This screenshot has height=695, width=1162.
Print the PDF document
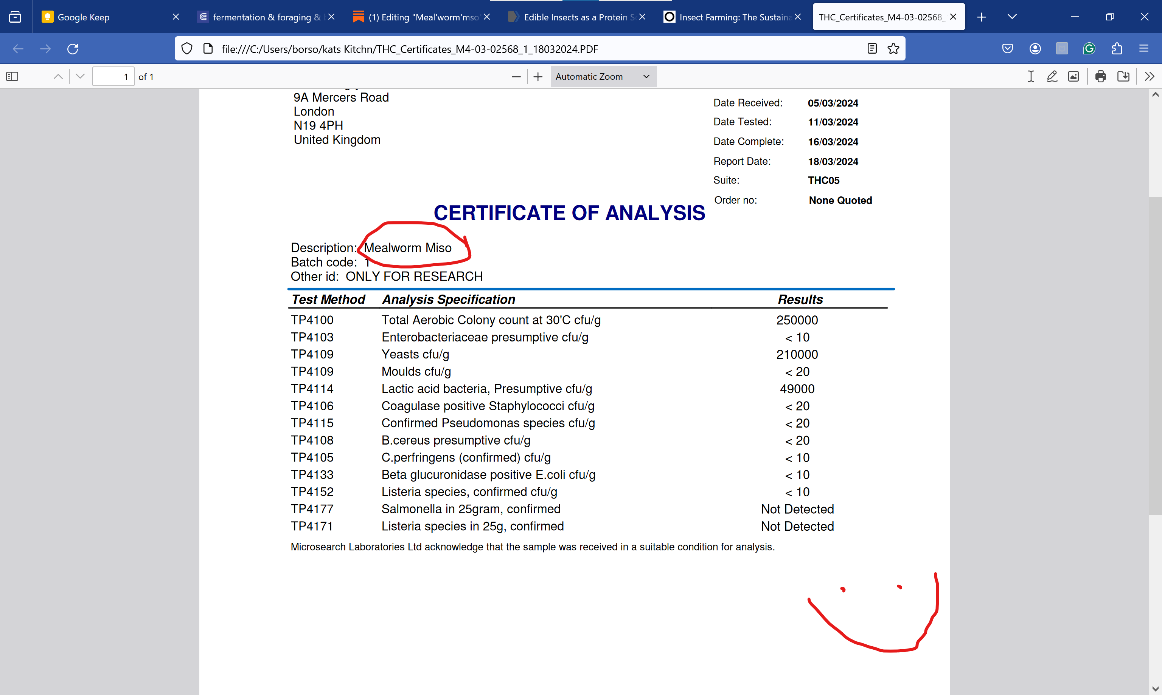click(x=1101, y=76)
